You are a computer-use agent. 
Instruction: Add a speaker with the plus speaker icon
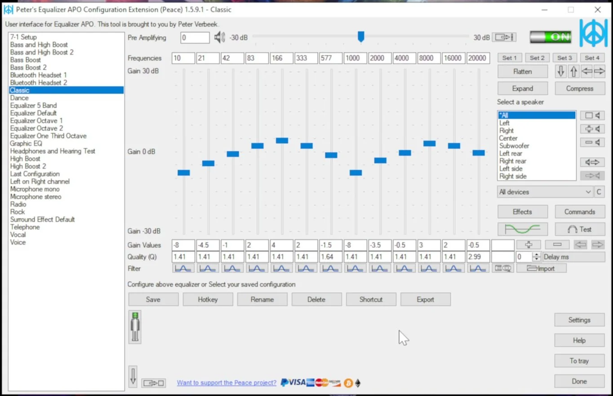tap(592, 129)
